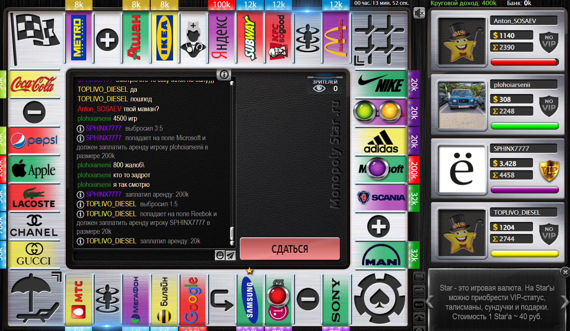The height and width of the screenshot is (331, 570).
Task: Select the Subway property cell
Action: pyautogui.click(x=250, y=38)
